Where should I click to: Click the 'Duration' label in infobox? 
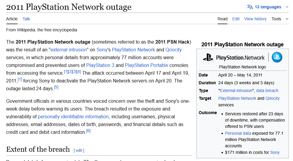pos(207,83)
